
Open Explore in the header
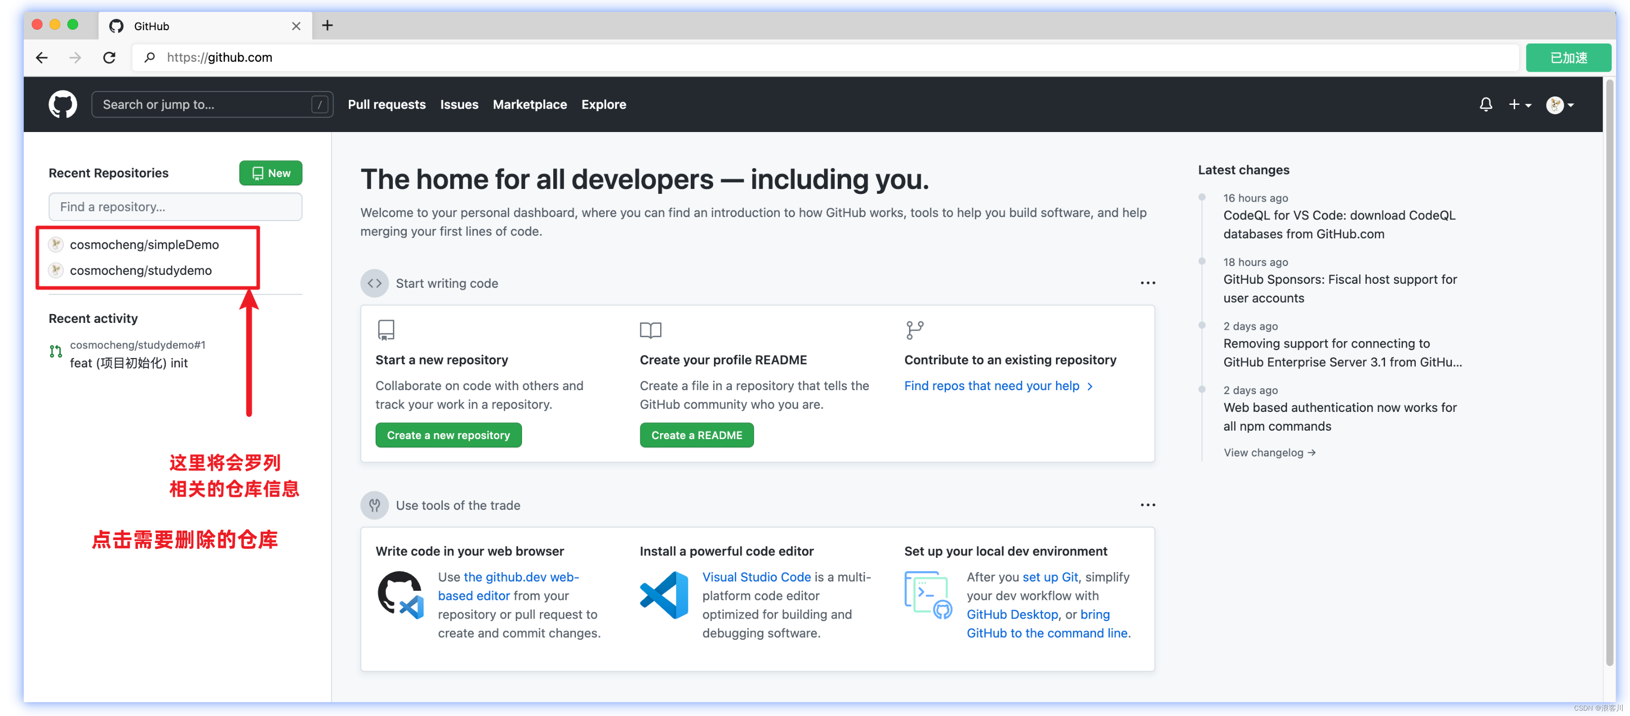pos(603,104)
